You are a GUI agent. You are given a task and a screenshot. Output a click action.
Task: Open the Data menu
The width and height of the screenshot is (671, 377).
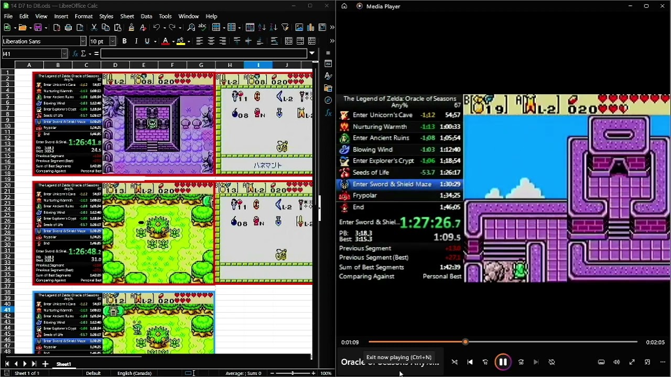pyautogui.click(x=146, y=16)
